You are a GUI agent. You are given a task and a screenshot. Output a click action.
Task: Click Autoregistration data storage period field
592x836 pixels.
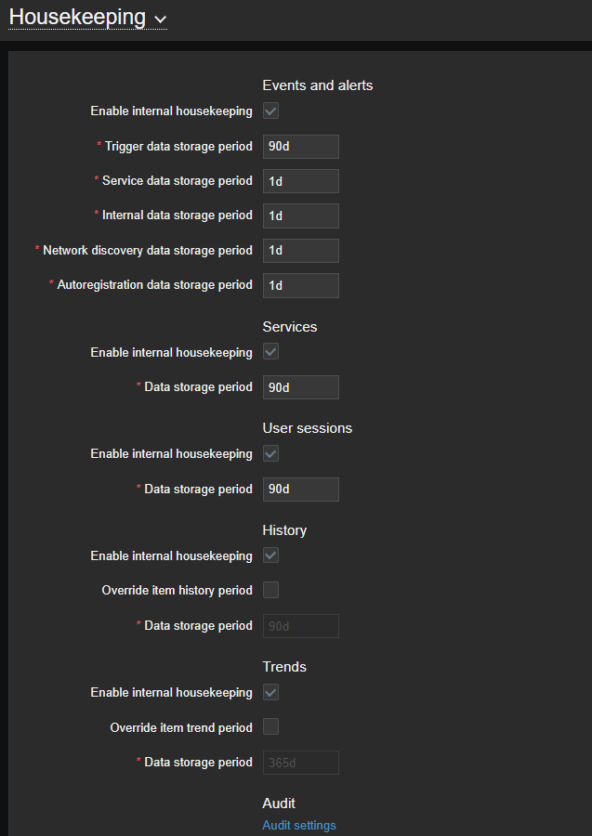[300, 285]
